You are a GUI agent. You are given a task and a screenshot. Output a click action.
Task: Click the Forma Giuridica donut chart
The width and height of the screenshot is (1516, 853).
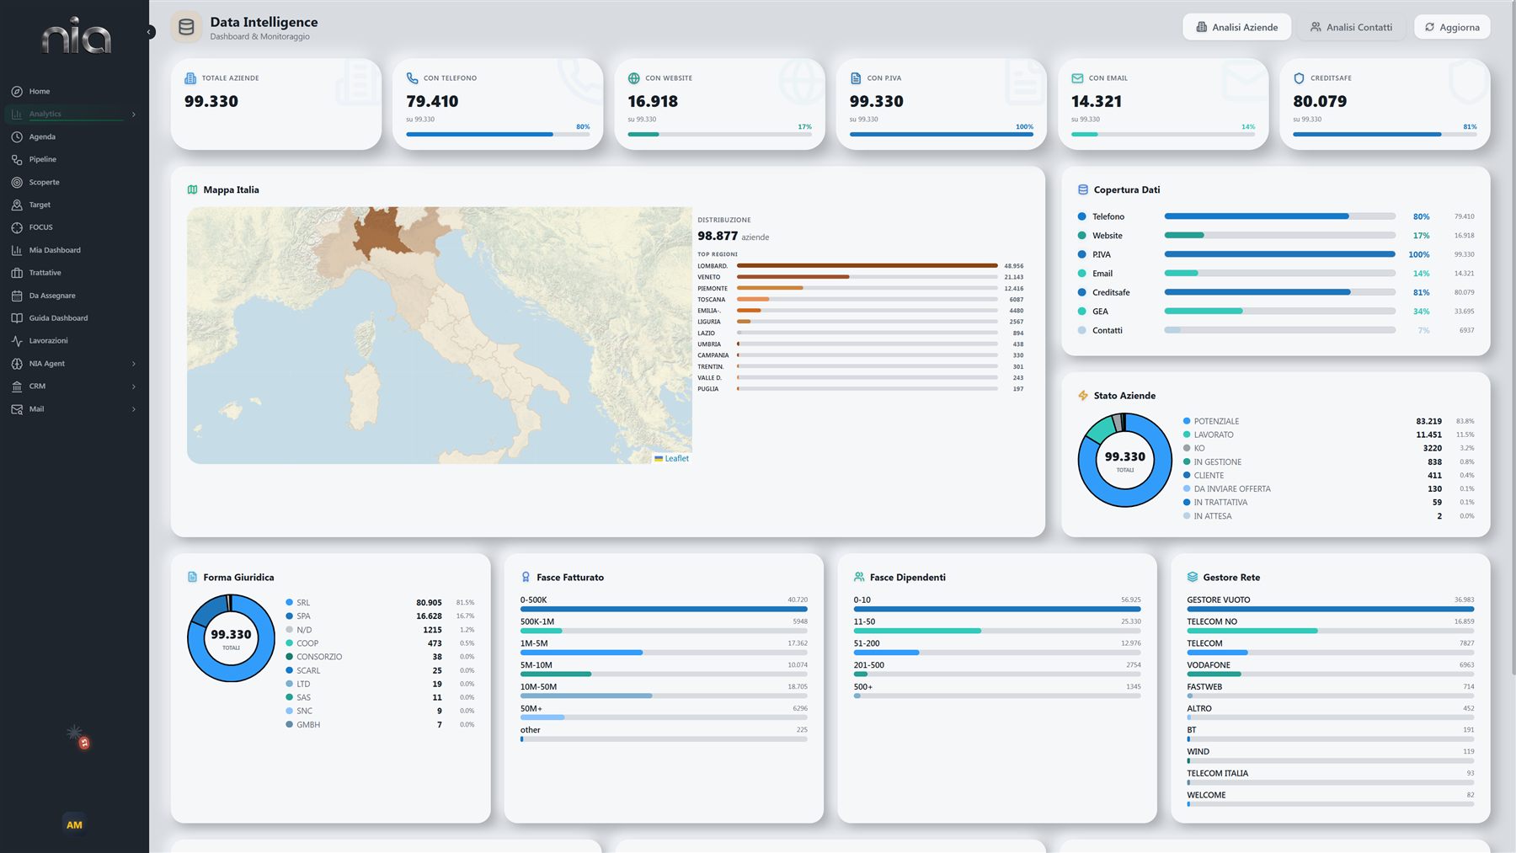point(231,638)
